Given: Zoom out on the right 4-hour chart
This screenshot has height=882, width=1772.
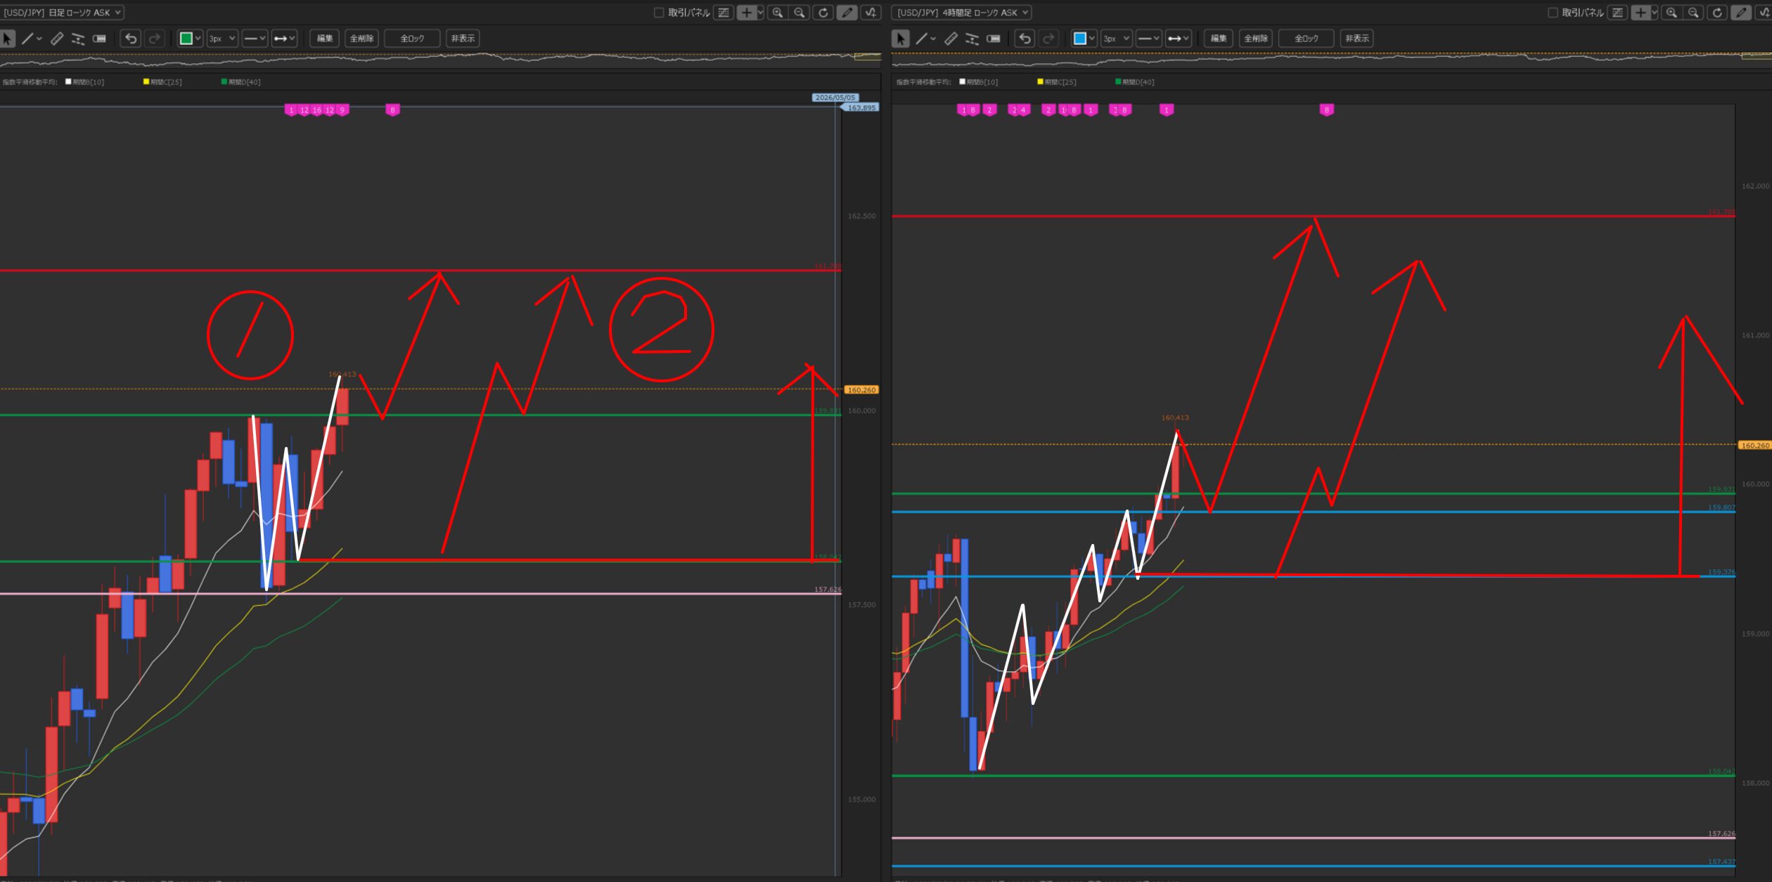Looking at the screenshot, I should click(1693, 13).
